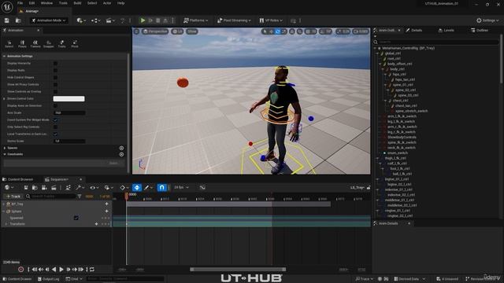504x283 pixels.
Task: Open Content Drawer in status bar
Action: [17, 279]
